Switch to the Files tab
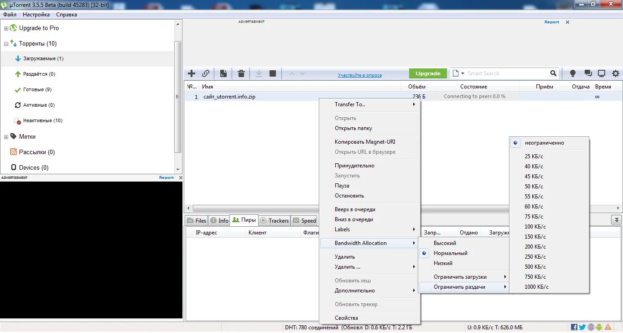623x333 pixels. pos(197,220)
